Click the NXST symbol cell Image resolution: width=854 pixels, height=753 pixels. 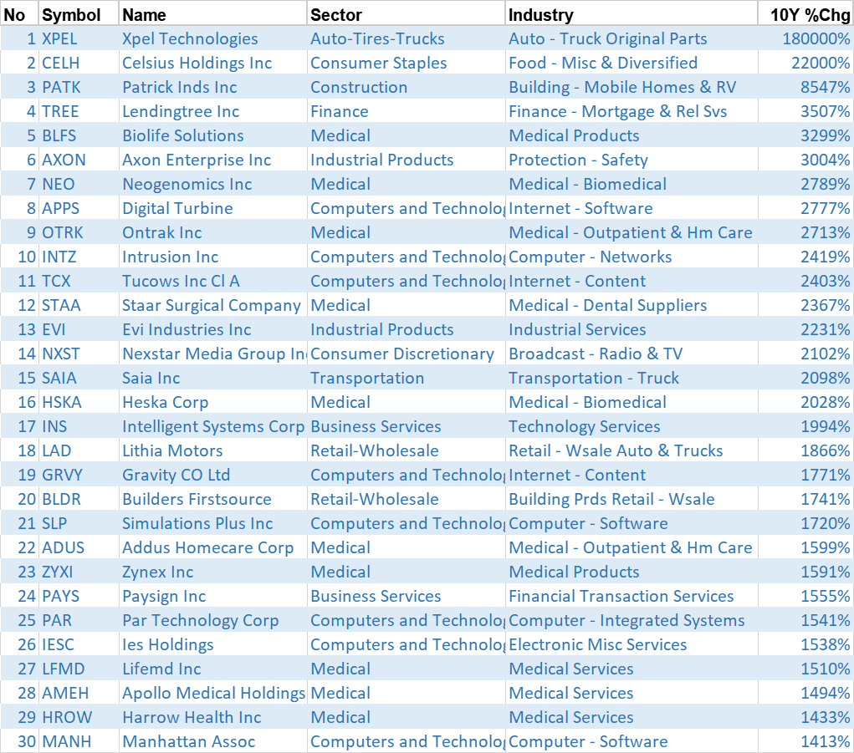point(79,354)
